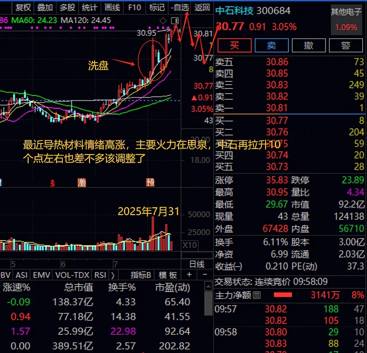Activate the 画线 drawing tool

(x=112, y=8)
